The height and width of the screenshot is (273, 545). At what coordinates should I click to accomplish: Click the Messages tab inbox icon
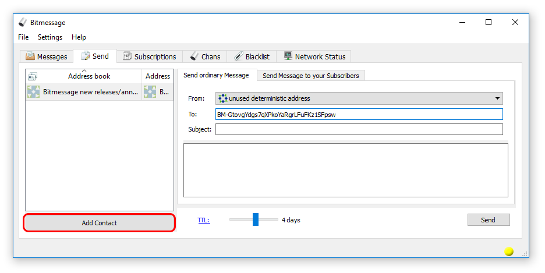point(30,56)
